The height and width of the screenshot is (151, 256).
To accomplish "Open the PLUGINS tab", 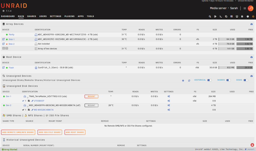I will pos(69,16).
